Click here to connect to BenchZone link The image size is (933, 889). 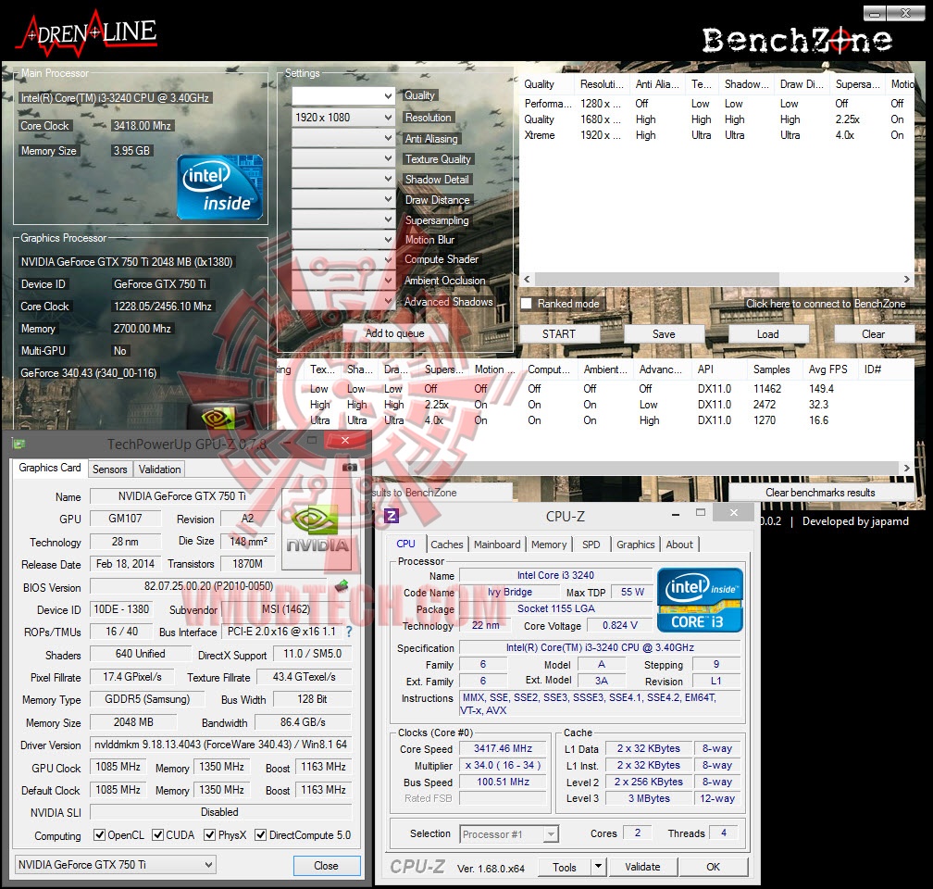(826, 304)
